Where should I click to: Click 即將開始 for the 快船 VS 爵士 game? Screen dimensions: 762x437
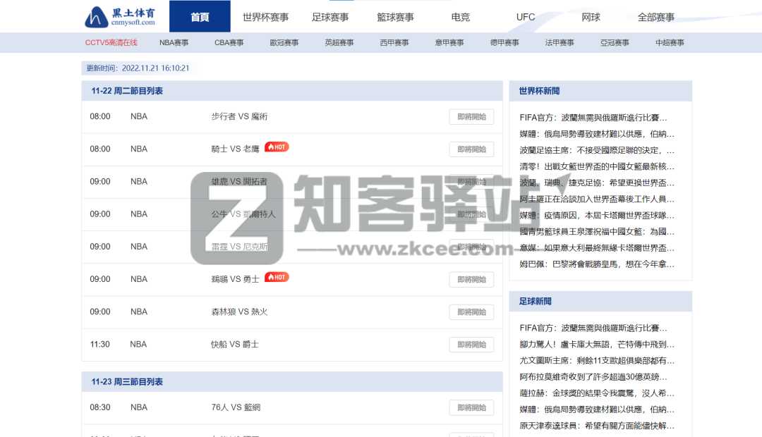pyautogui.click(x=471, y=344)
